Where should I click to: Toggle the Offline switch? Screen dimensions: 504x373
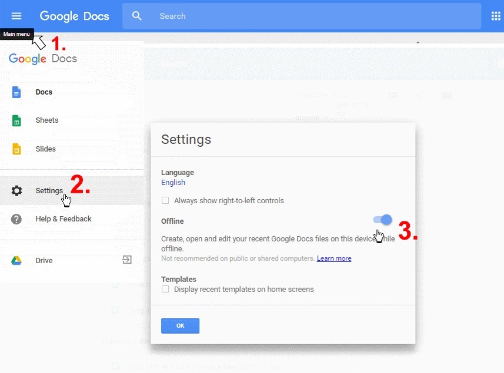click(x=382, y=220)
